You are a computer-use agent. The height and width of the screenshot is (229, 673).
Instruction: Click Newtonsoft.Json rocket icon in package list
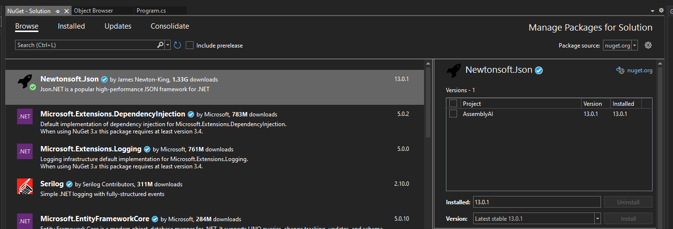pyautogui.click(x=24, y=82)
